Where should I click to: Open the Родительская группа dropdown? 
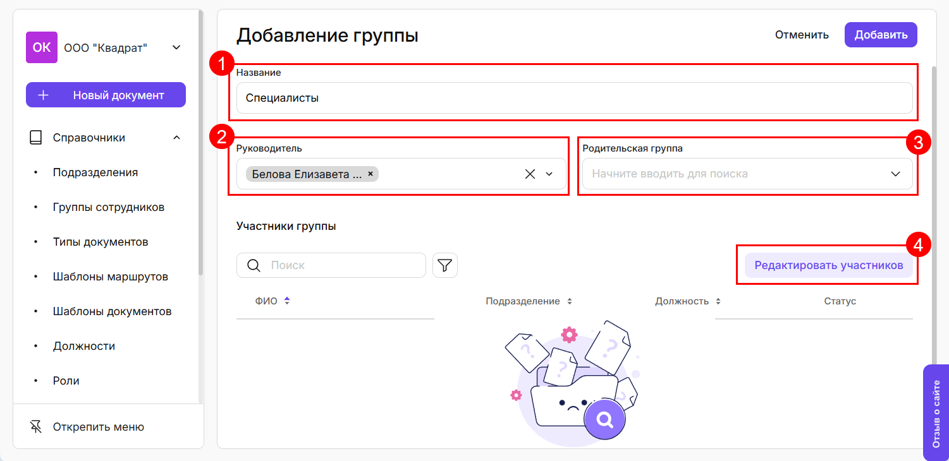click(895, 174)
